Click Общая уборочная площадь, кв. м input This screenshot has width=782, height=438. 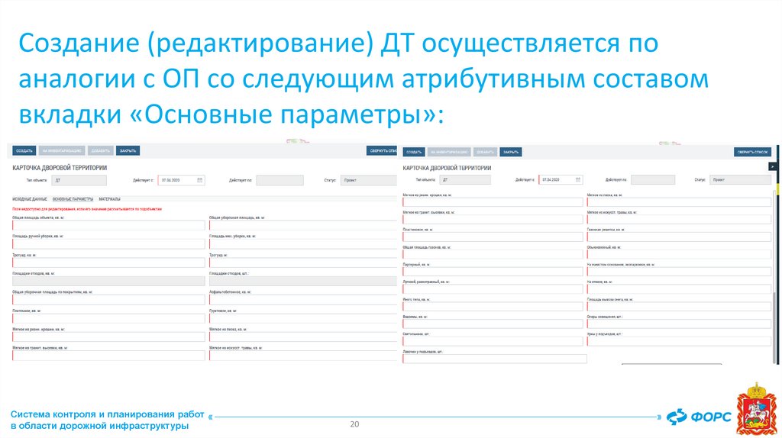(x=303, y=225)
